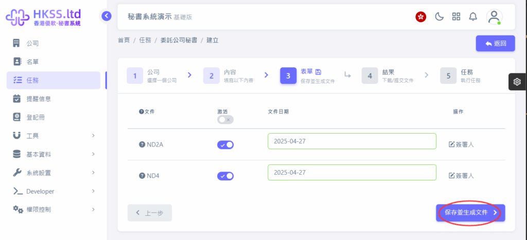
Task: Click the ND2A 文件日期 date field
Action: tap(352, 141)
